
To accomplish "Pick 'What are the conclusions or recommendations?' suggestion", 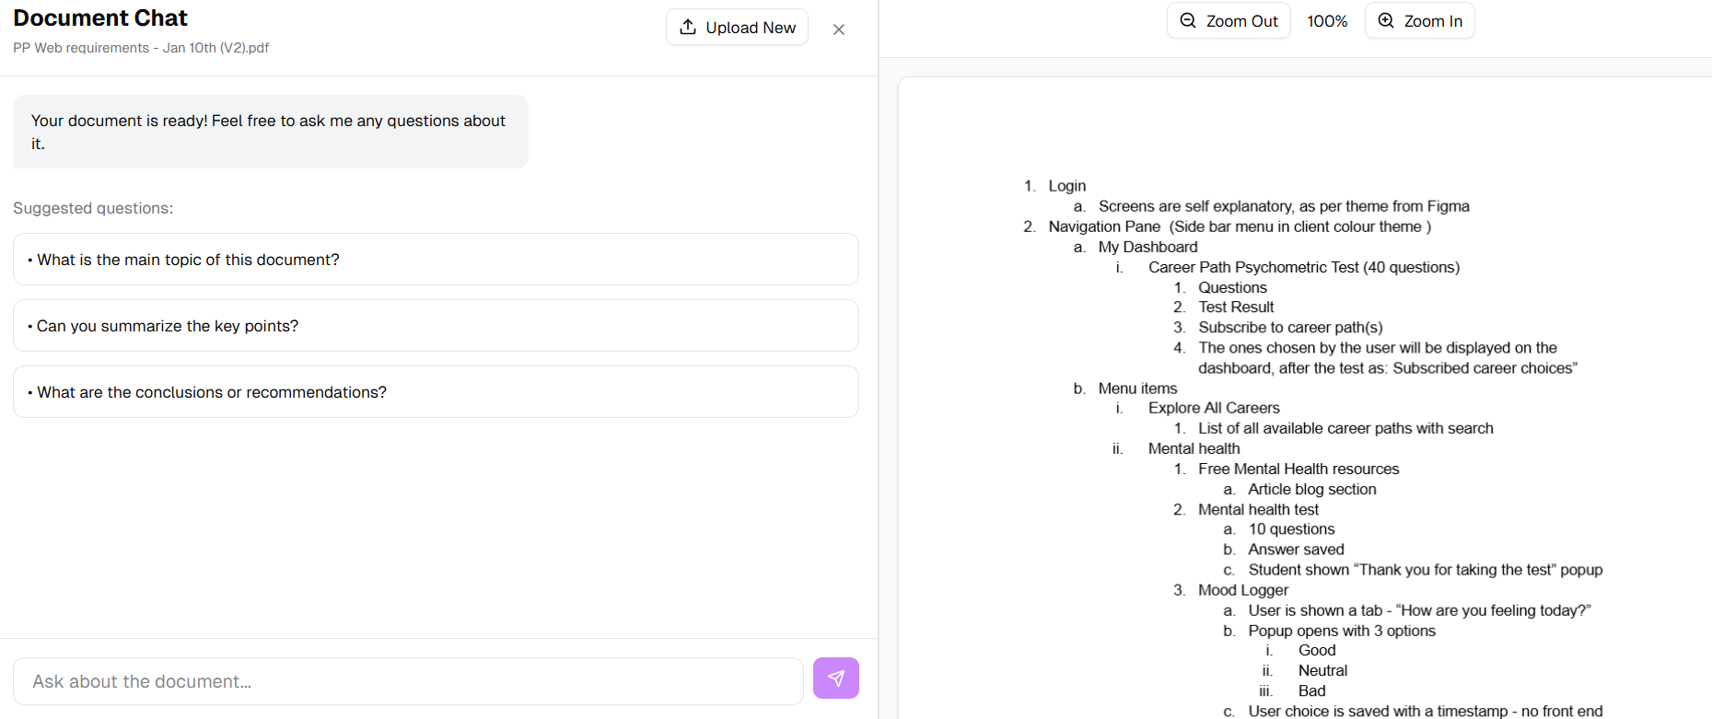I will [436, 392].
